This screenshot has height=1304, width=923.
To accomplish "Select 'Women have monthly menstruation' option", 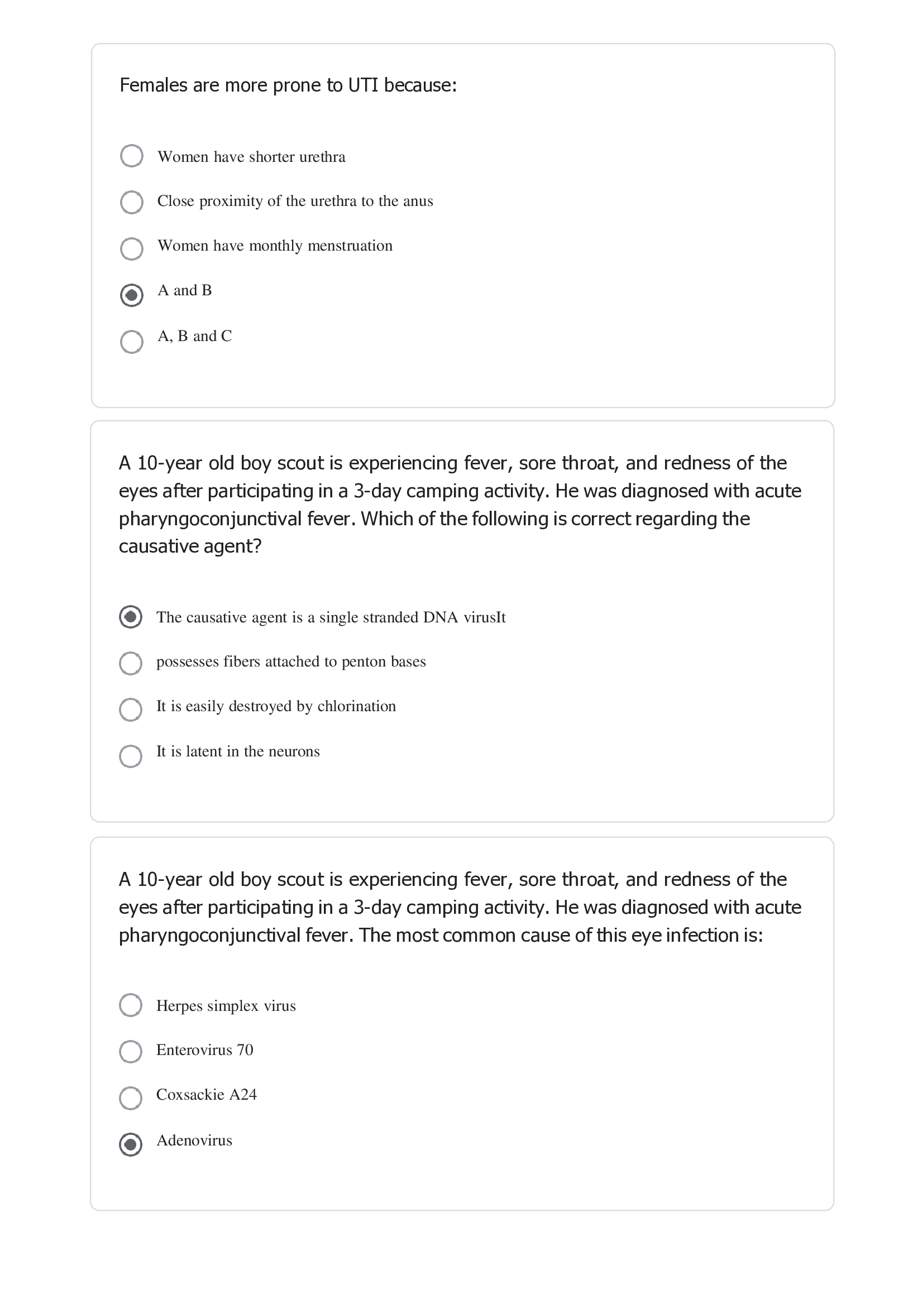I will click(132, 248).
